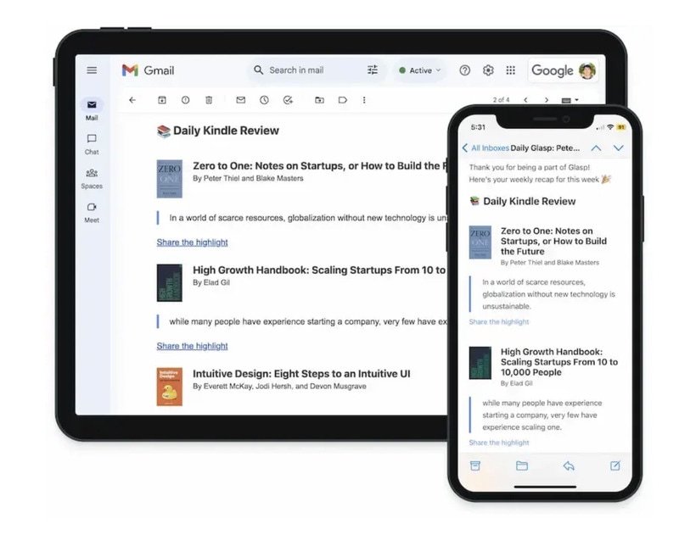Switch to the Chat tab in sidebar

[92, 143]
